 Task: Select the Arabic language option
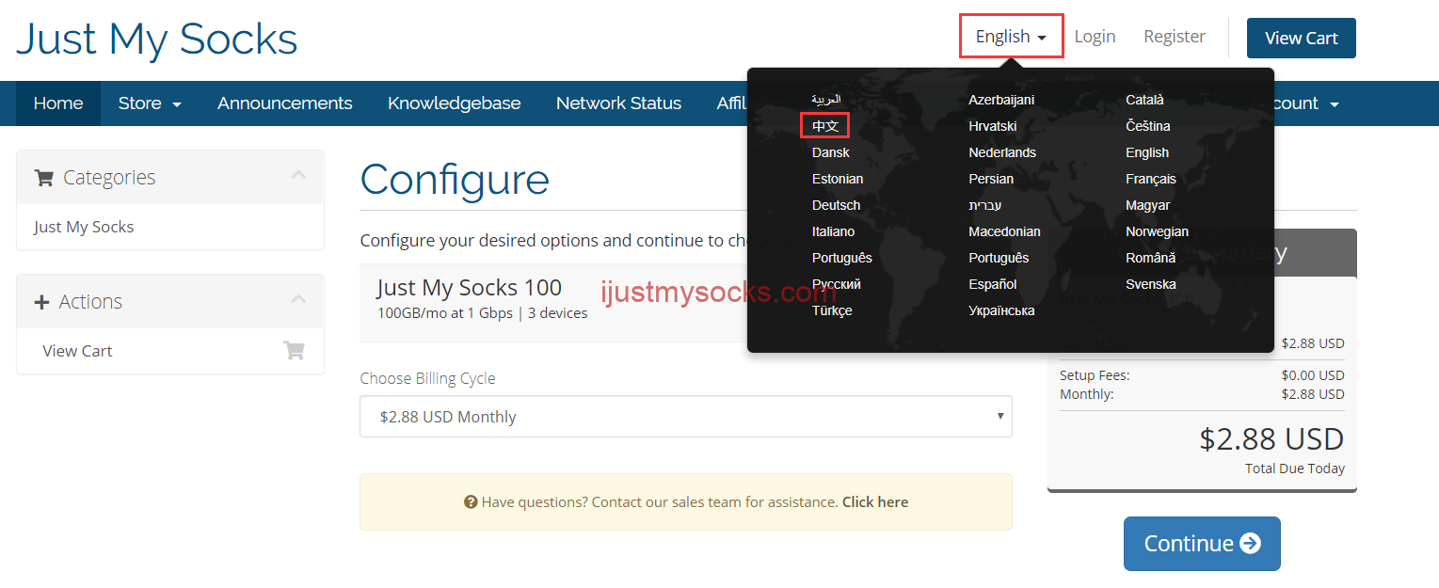pyautogui.click(x=826, y=100)
